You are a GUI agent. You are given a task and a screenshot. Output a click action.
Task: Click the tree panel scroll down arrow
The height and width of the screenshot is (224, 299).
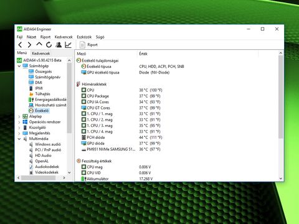tap(69, 172)
